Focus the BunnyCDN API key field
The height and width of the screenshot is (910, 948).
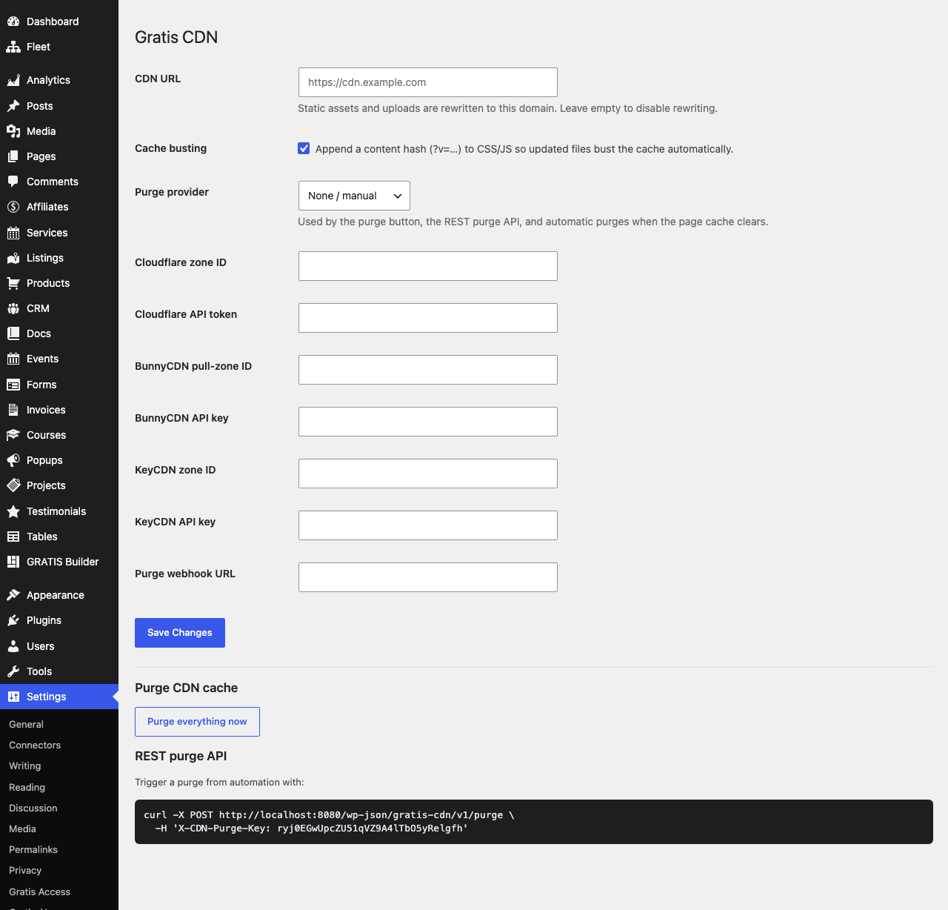428,422
